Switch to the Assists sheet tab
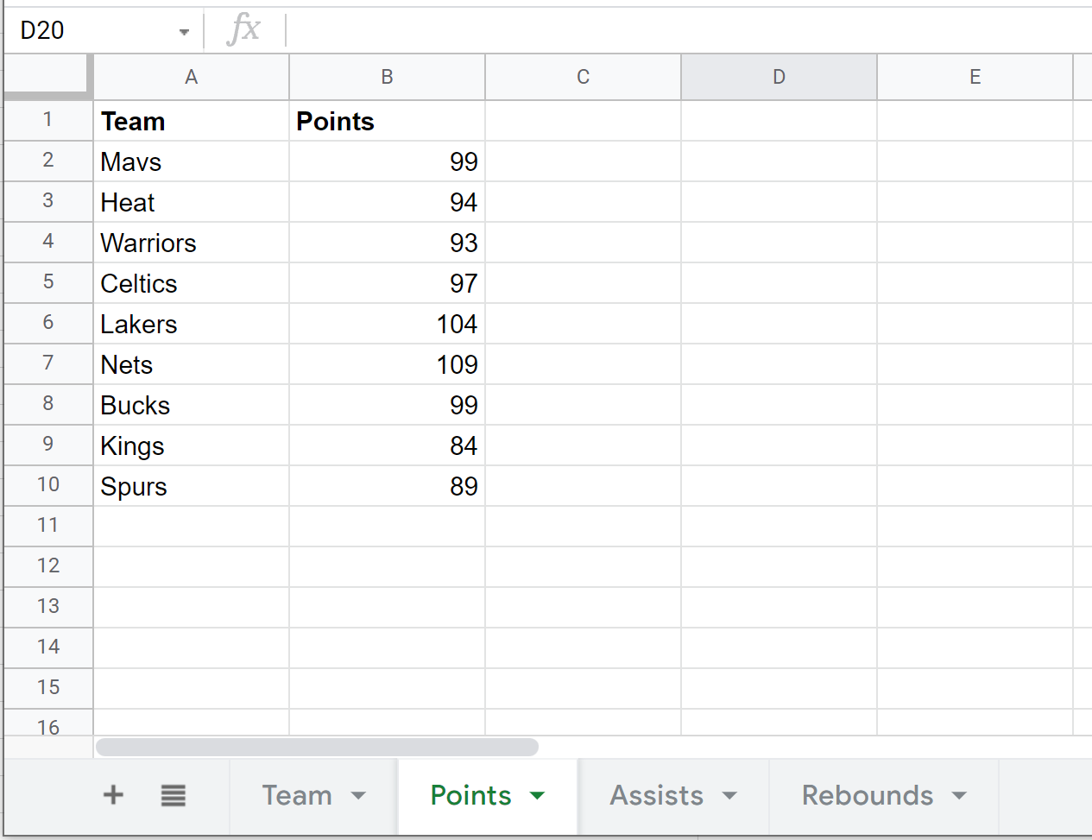Viewport: 1092px width, 840px height. (656, 795)
